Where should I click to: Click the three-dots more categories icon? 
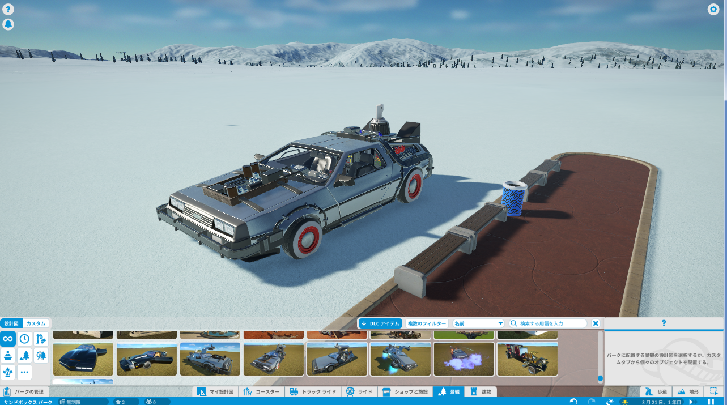(24, 372)
